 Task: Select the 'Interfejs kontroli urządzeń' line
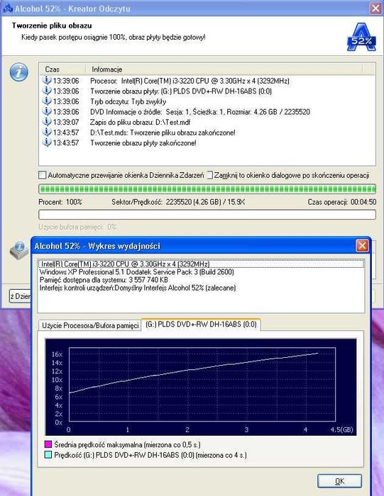coord(138,288)
